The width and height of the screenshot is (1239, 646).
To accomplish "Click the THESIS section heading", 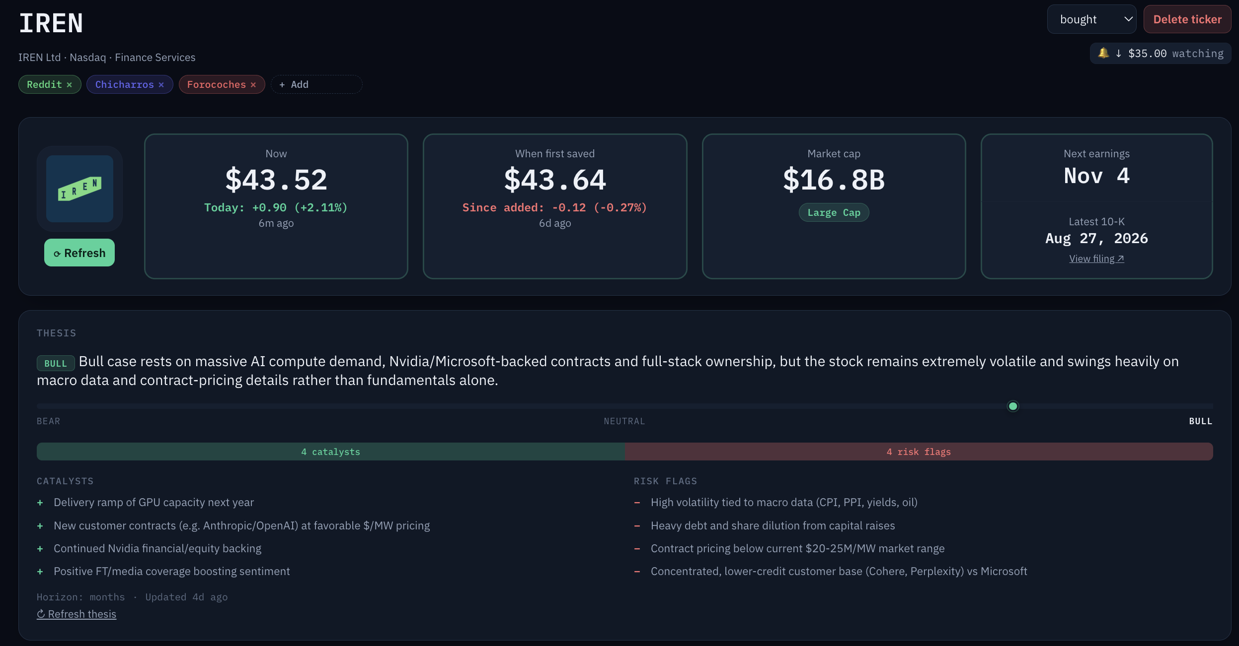I will pyautogui.click(x=56, y=333).
